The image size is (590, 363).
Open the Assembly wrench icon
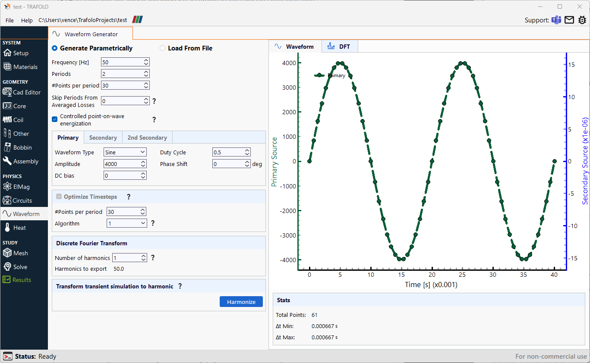7,161
